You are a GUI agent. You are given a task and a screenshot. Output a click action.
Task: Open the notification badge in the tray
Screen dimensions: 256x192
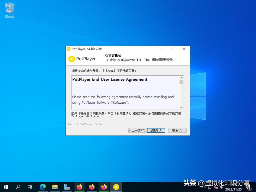click(249, 188)
